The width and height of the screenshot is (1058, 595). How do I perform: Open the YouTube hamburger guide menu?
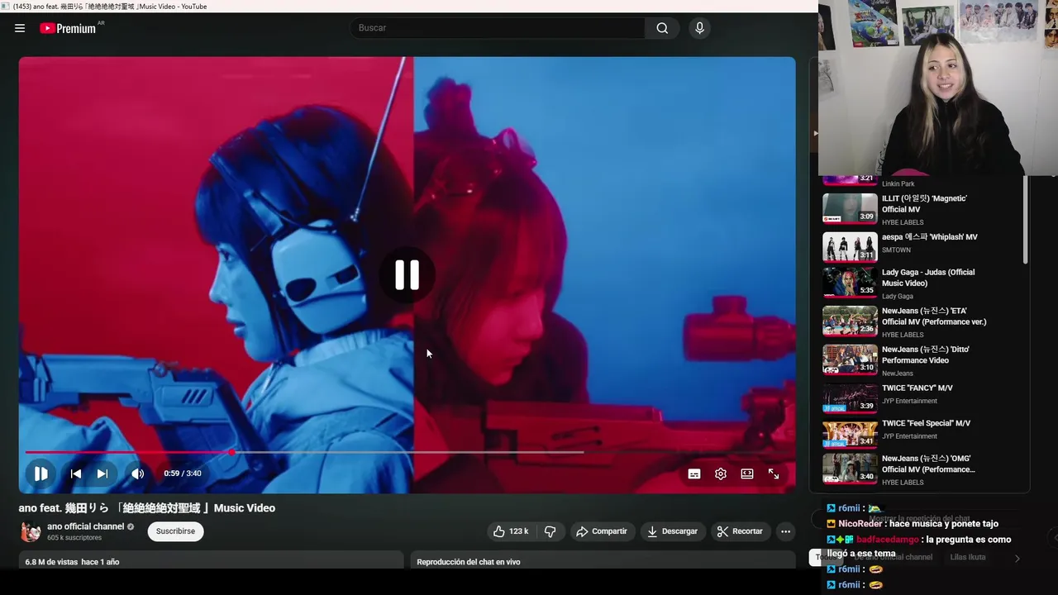click(20, 28)
